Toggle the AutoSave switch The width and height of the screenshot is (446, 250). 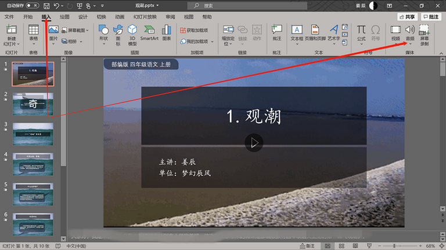(32, 5)
